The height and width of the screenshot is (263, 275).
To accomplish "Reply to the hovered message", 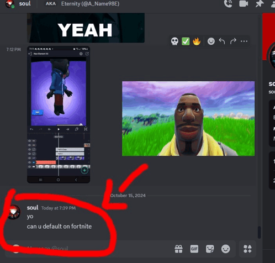I will coord(222,41).
